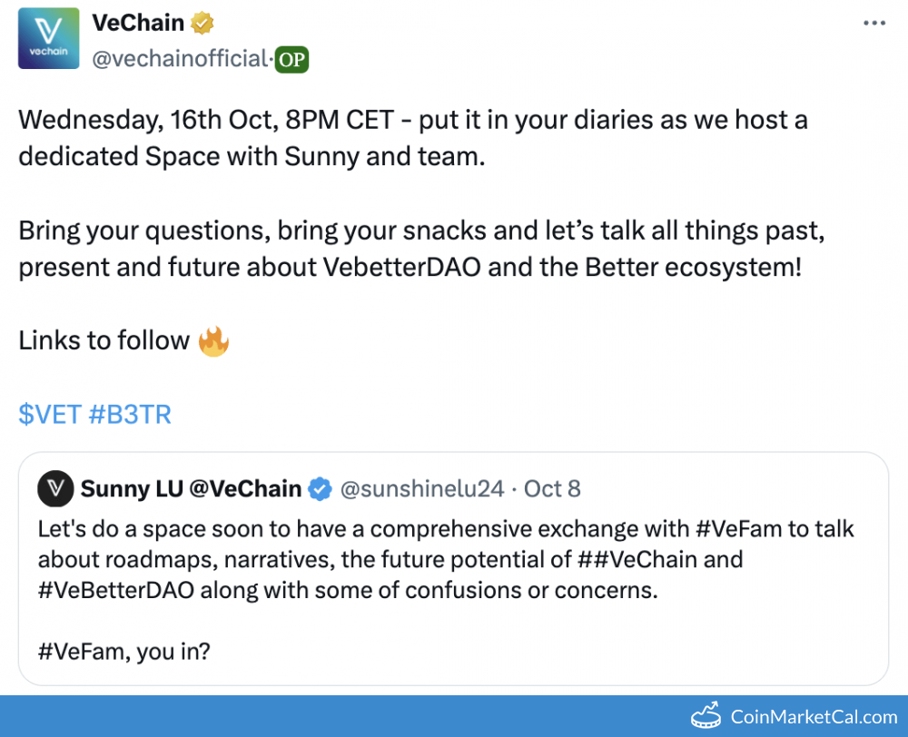This screenshot has width=908, height=737.
Task: Click the fire emoji after Links to follow
Action: [213, 341]
